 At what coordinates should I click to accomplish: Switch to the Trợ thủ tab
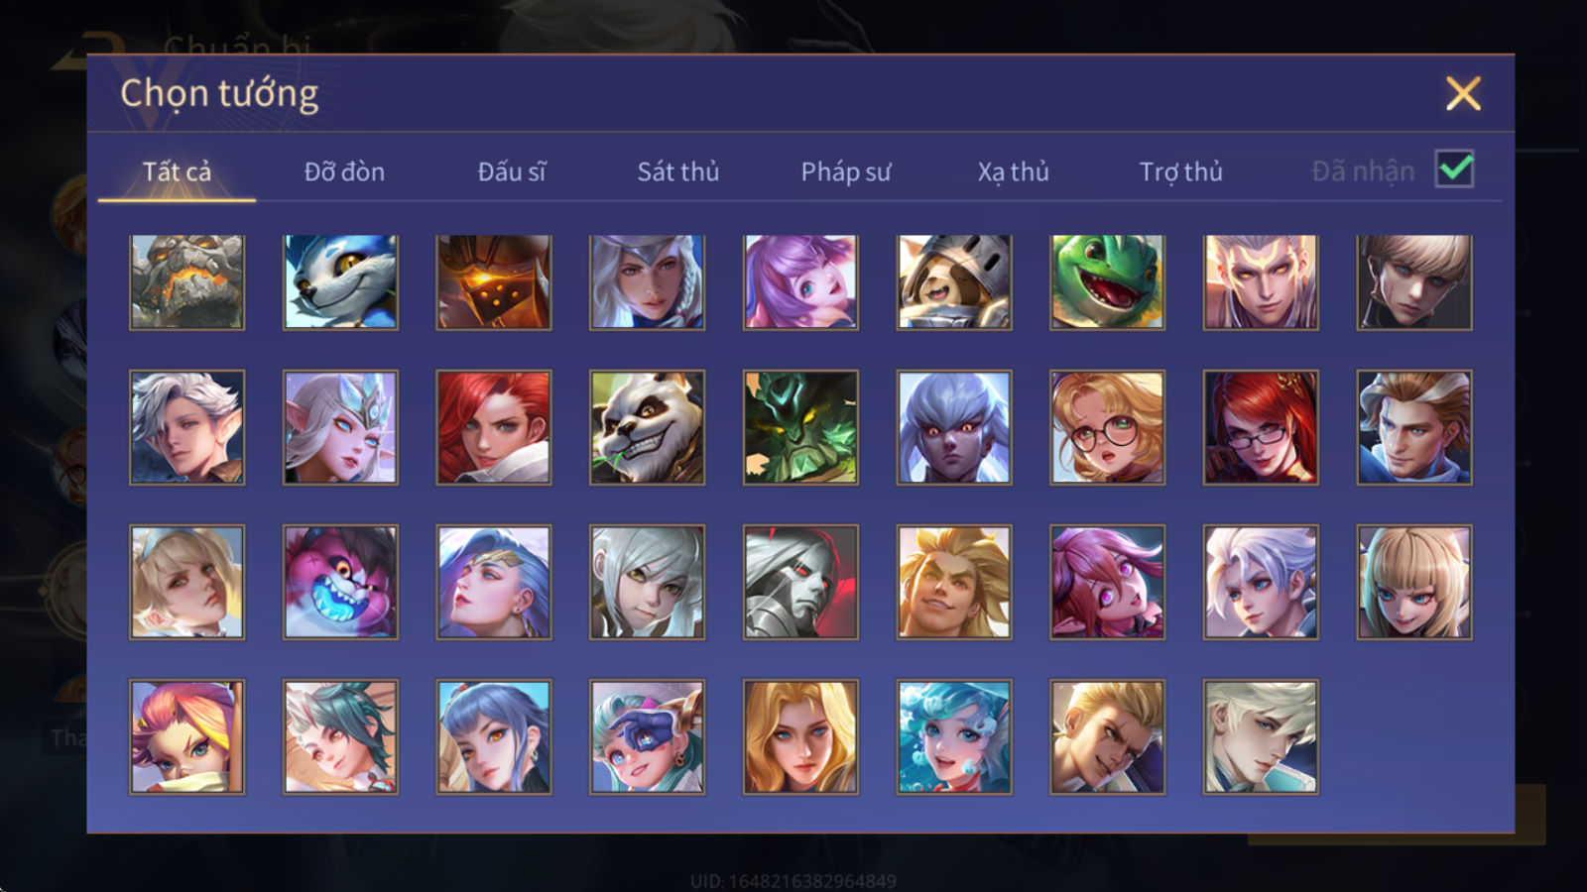[x=1180, y=171]
